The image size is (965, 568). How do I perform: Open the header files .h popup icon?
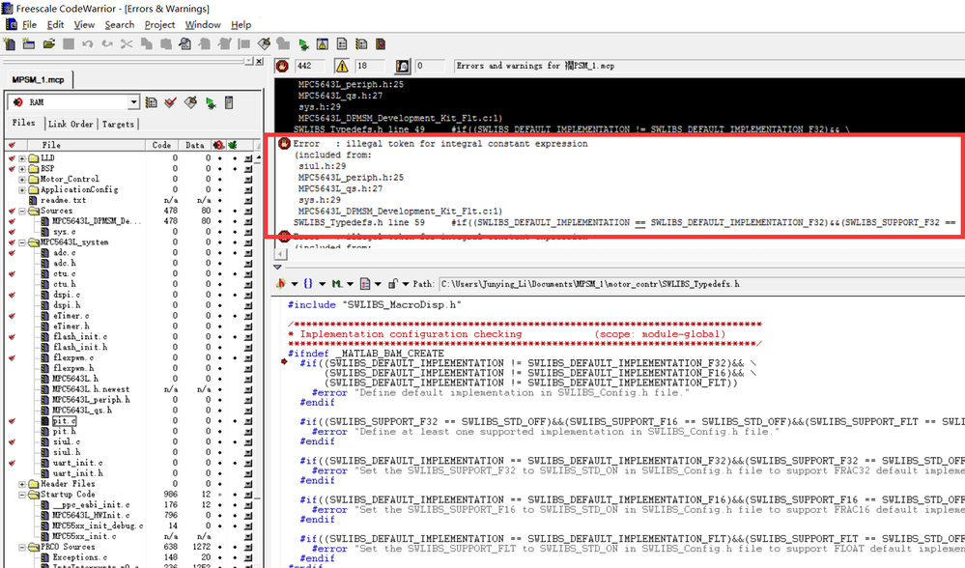click(283, 284)
